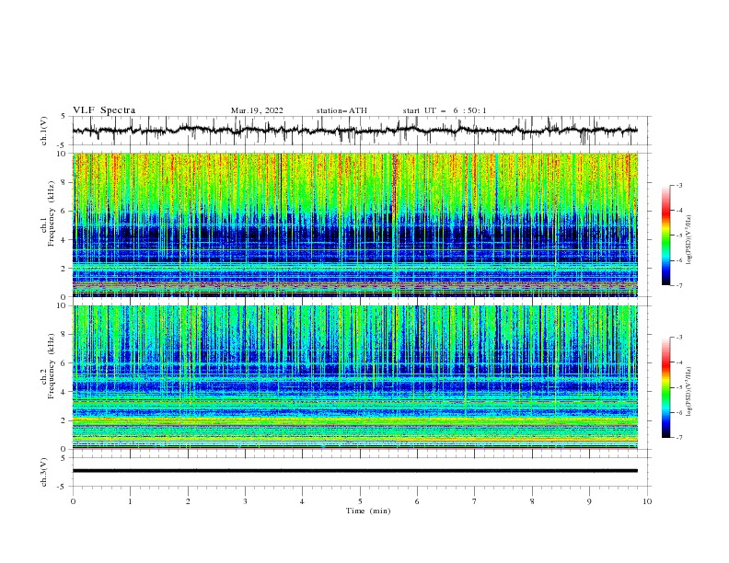Click the dark vertical line near minute 3.6 in ch.1 spectrogram

[x=281, y=183]
